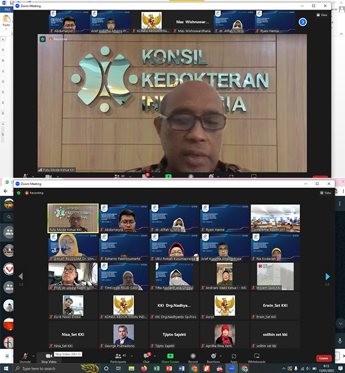Click Share Screen in gallery-view Zoom toolbar
This screenshot has width=345, height=373.
[170, 358]
